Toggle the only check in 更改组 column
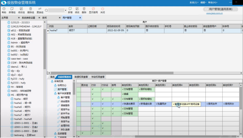 click(83, 133)
